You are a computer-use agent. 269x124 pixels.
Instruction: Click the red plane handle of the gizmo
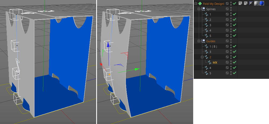(126, 54)
